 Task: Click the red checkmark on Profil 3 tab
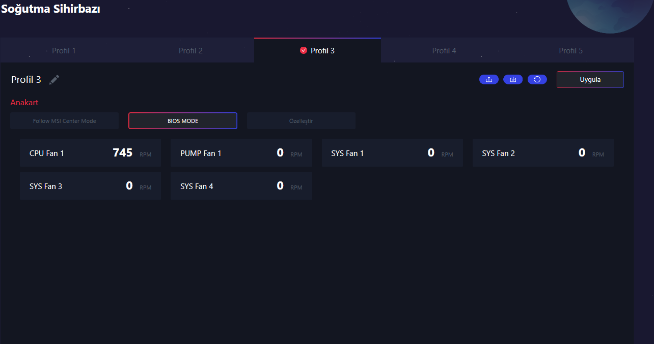click(304, 50)
